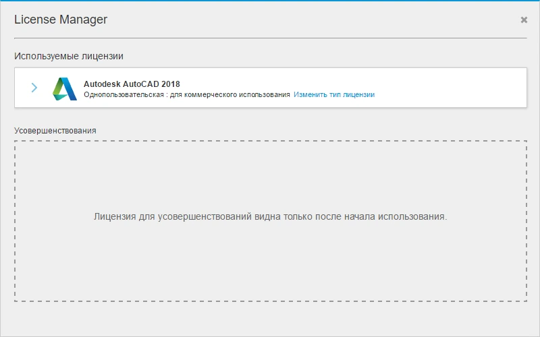
Task: Expand the Autodesk AutoCAD 2018 license chevron
Action: 34,88
